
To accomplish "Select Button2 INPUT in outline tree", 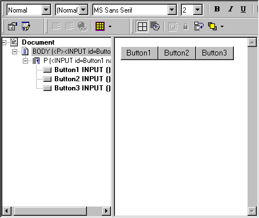I will pyautogui.click(x=82, y=79).
